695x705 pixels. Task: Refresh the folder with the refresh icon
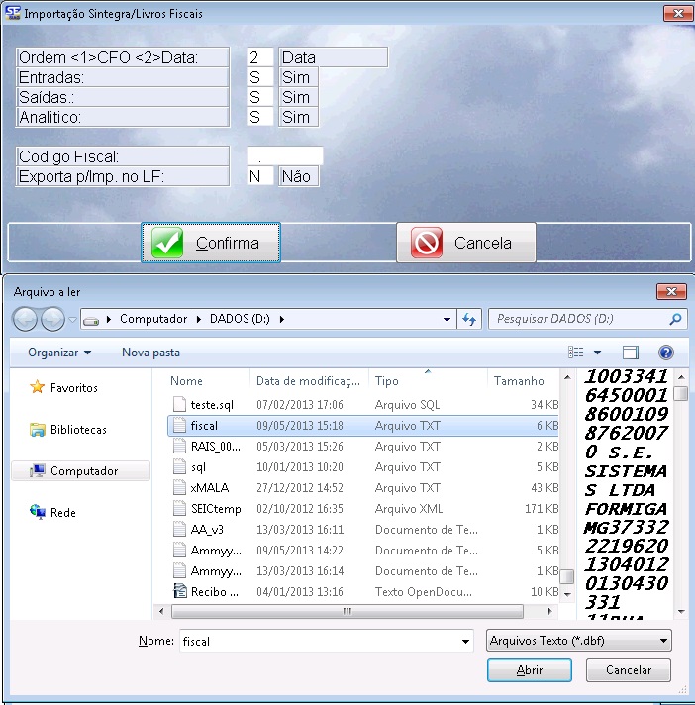pos(469,319)
